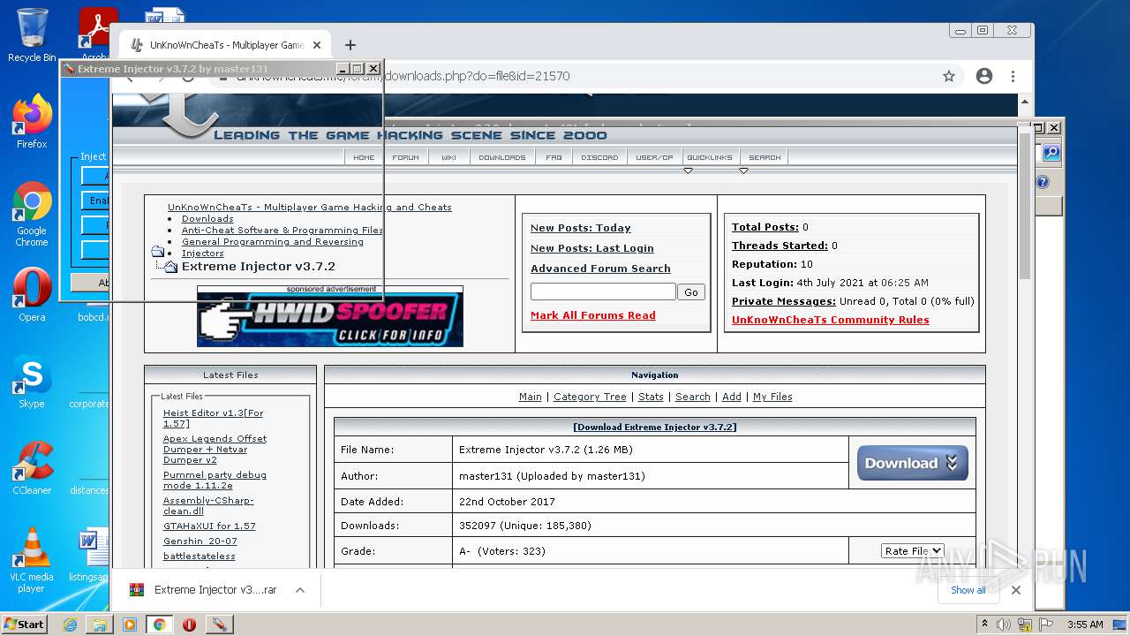The image size is (1130, 636).
Task: Open UnKnoWnCheaTs Community Rules link
Action: [830, 320]
